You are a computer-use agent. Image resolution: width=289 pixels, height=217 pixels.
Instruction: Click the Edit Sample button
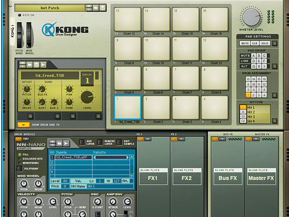[x=119, y=142]
